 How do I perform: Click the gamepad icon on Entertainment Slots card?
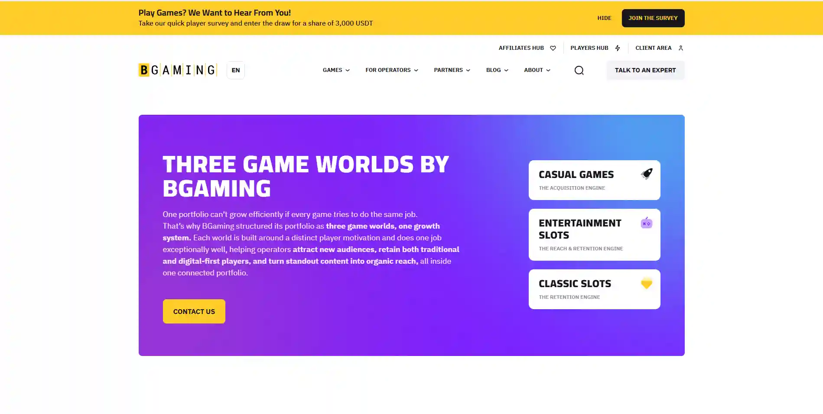tap(647, 223)
